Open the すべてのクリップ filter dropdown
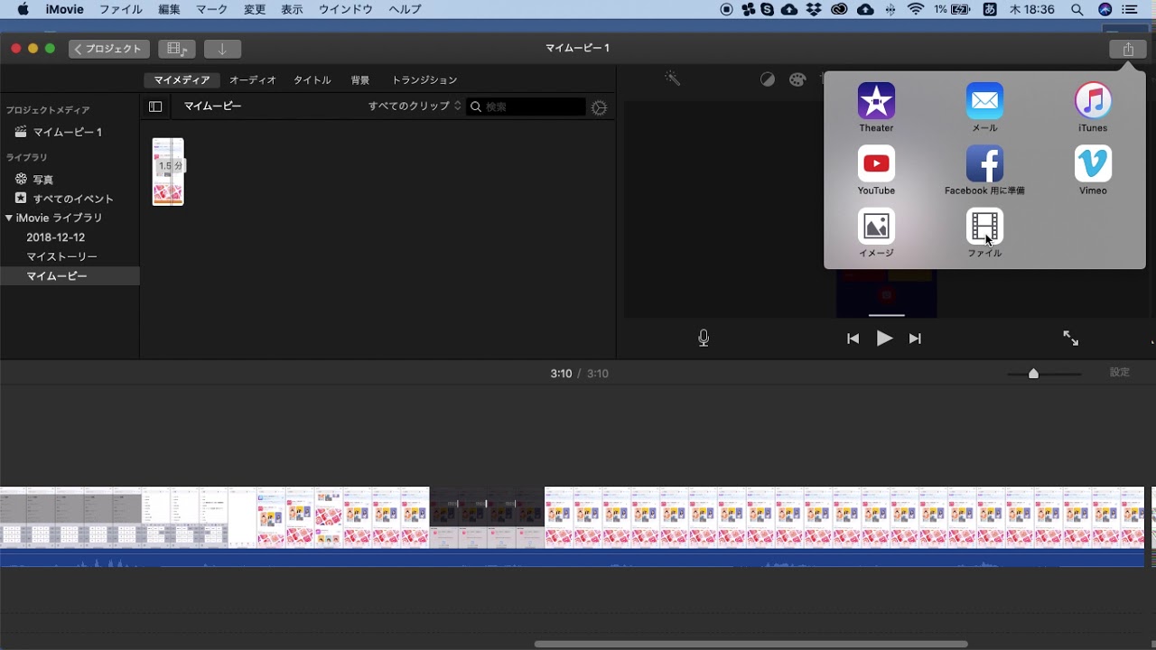Screen dimensions: 1156x650 (415, 107)
